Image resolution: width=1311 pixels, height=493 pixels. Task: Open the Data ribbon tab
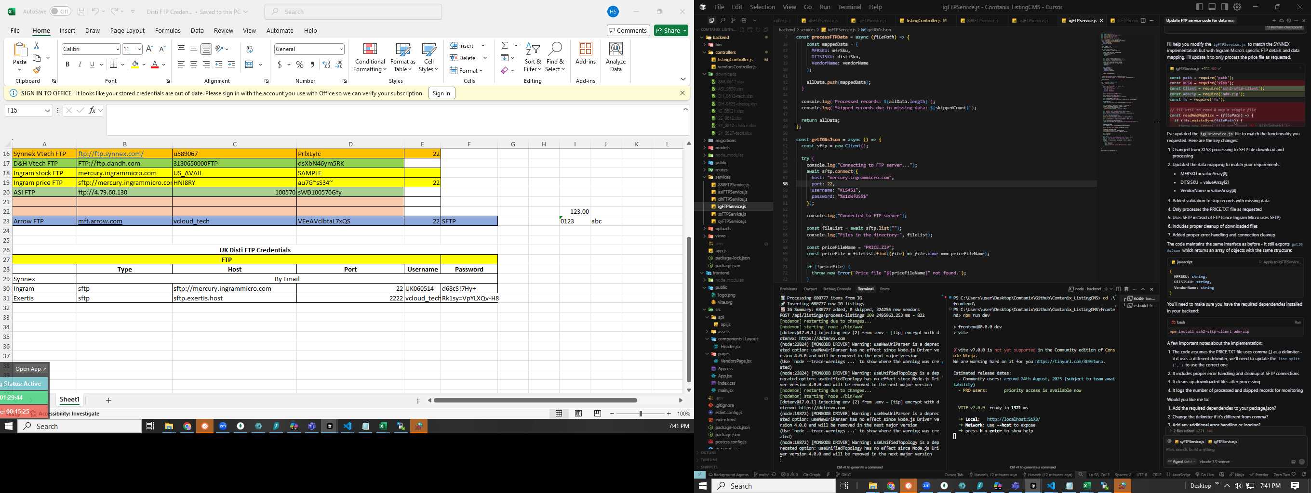(x=198, y=30)
